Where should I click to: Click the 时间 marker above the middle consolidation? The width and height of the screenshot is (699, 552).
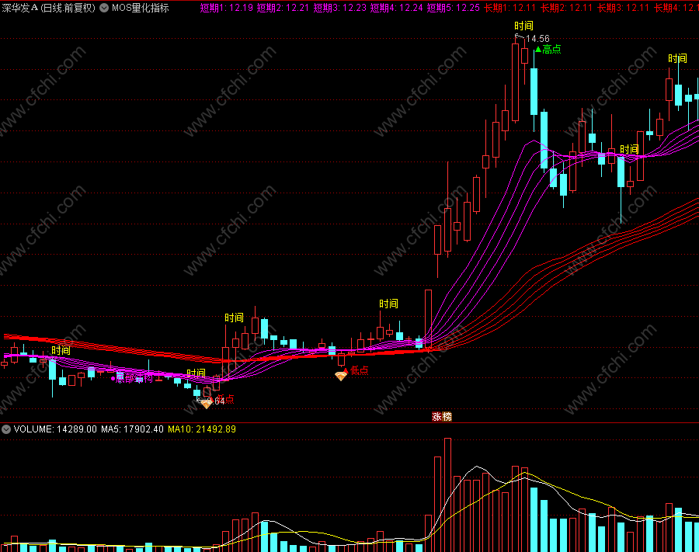tap(388, 304)
